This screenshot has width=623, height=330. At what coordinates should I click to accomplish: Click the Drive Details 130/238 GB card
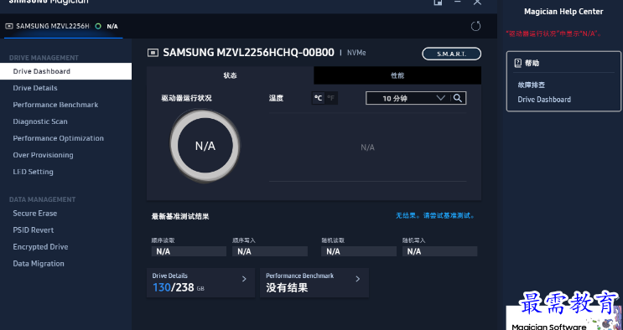pyautogui.click(x=200, y=282)
